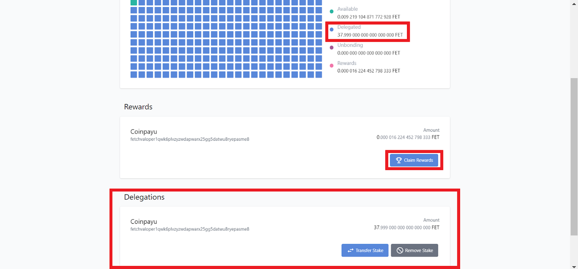Image resolution: width=578 pixels, height=269 pixels.
Task: Click the swap arrows icon on Transfer Stake
Action: pyautogui.click(x=350, y=250)
